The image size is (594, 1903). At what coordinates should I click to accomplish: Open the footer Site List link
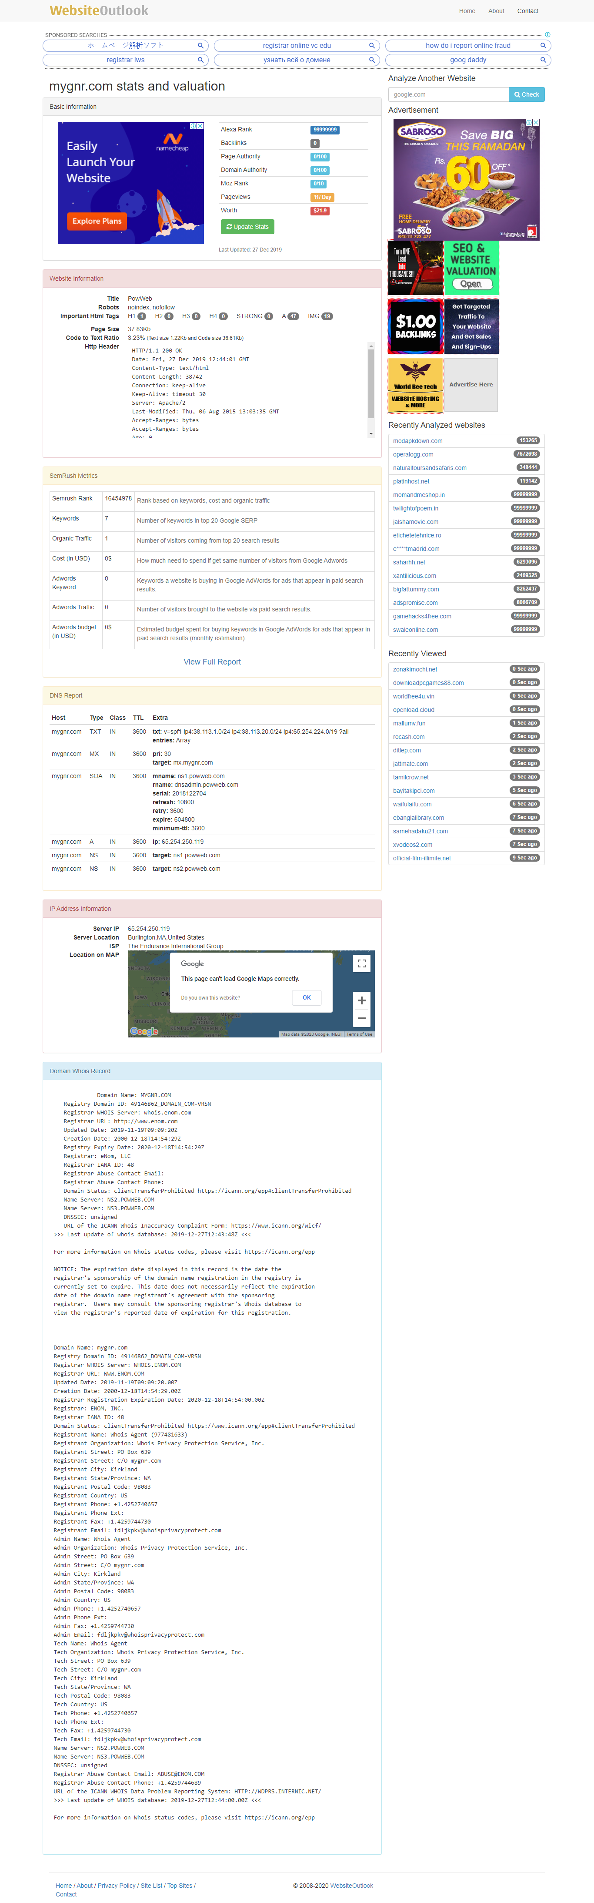(151, 1885)
